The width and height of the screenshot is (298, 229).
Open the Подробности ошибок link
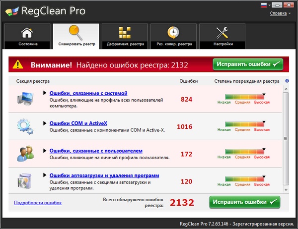click(x=38, y=202)
